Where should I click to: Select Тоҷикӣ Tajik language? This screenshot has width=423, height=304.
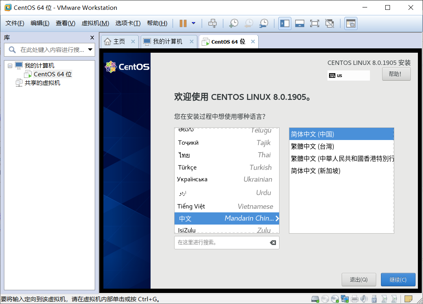(226, 143)
